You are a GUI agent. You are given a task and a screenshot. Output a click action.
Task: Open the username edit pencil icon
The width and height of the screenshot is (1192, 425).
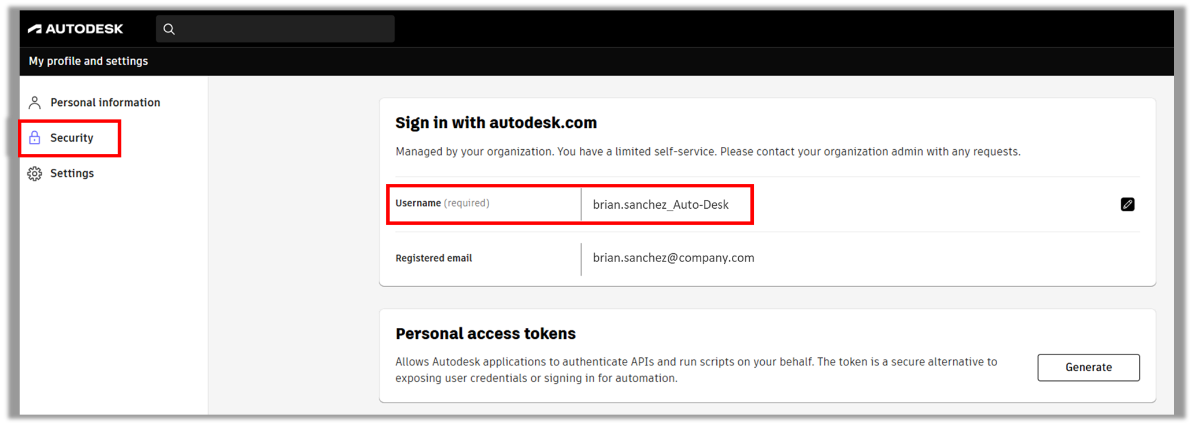[1127, 204]
